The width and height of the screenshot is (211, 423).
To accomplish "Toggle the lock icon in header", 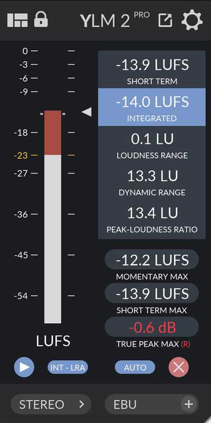I will (41, 20).
